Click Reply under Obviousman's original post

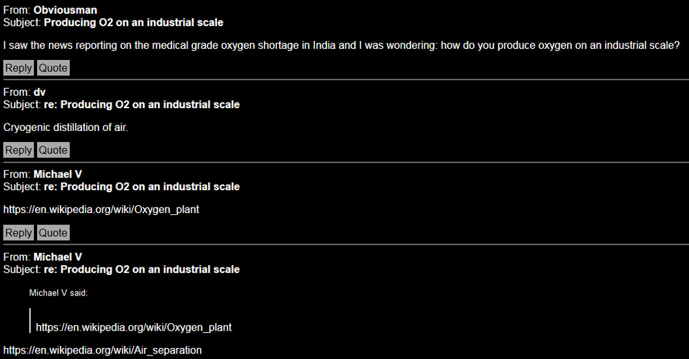click(19, 68)
